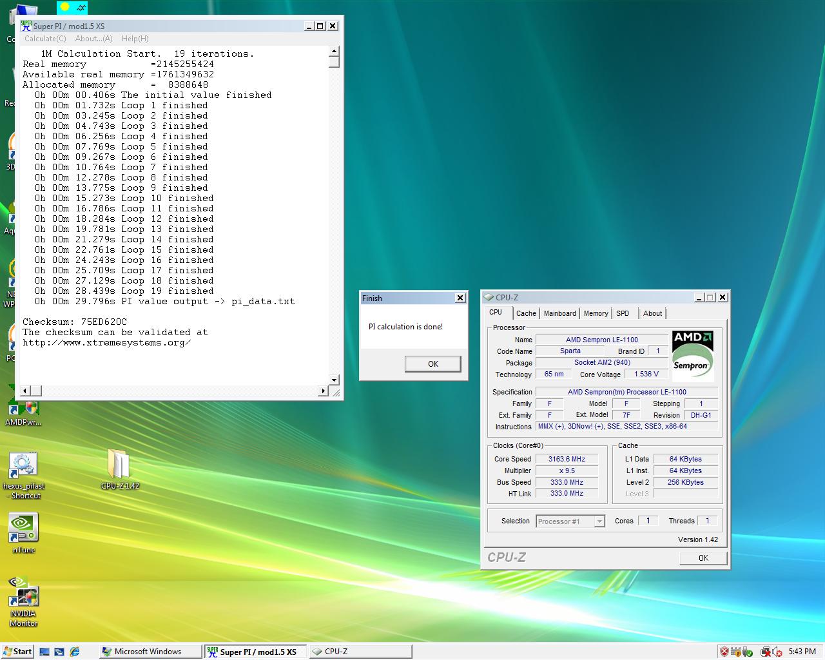Image resolution: width=825 pixels, height=660 pixels.
Task: Click OK button in CPU-Z window
Action: (x=703, y=558)
